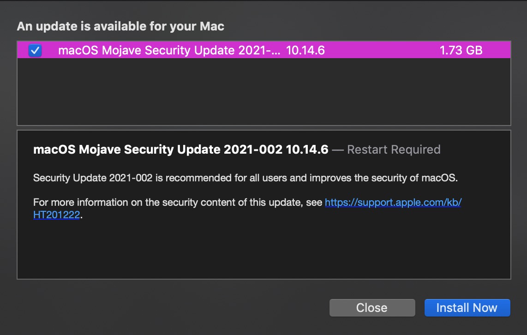
Task: Click the 10.14.6 version in the update row
Action: tap(305, 50)
